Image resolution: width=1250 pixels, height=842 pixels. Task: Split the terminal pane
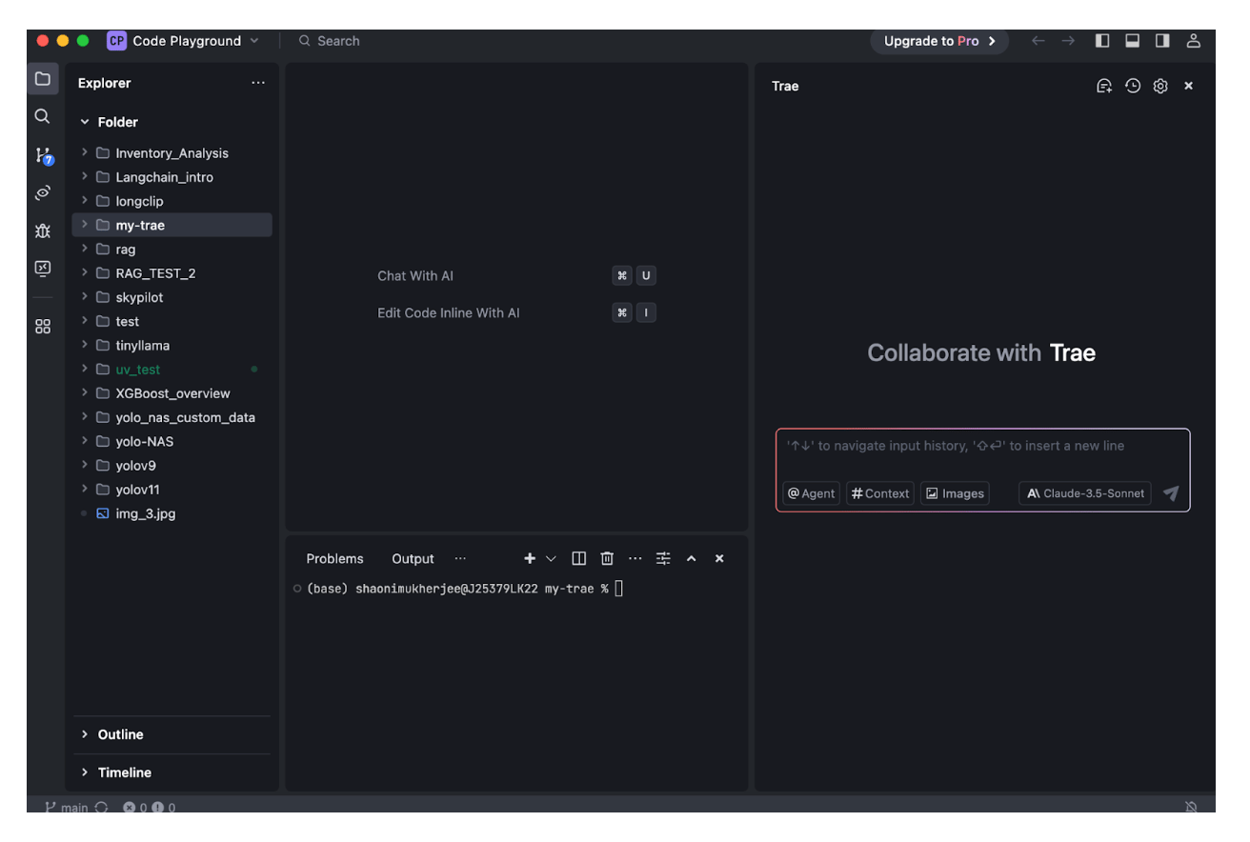tap(578, 558)
